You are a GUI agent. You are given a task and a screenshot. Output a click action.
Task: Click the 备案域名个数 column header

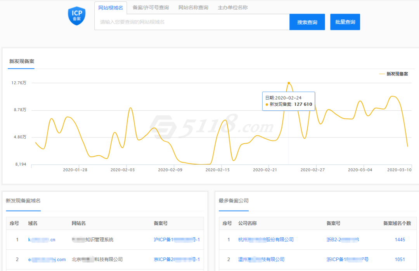point(397,223)
